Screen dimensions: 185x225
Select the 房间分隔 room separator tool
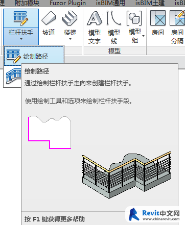pyautogui.click(x=177, y=28)
